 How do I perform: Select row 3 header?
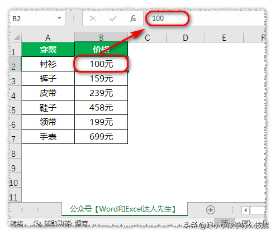pos(15,79)
